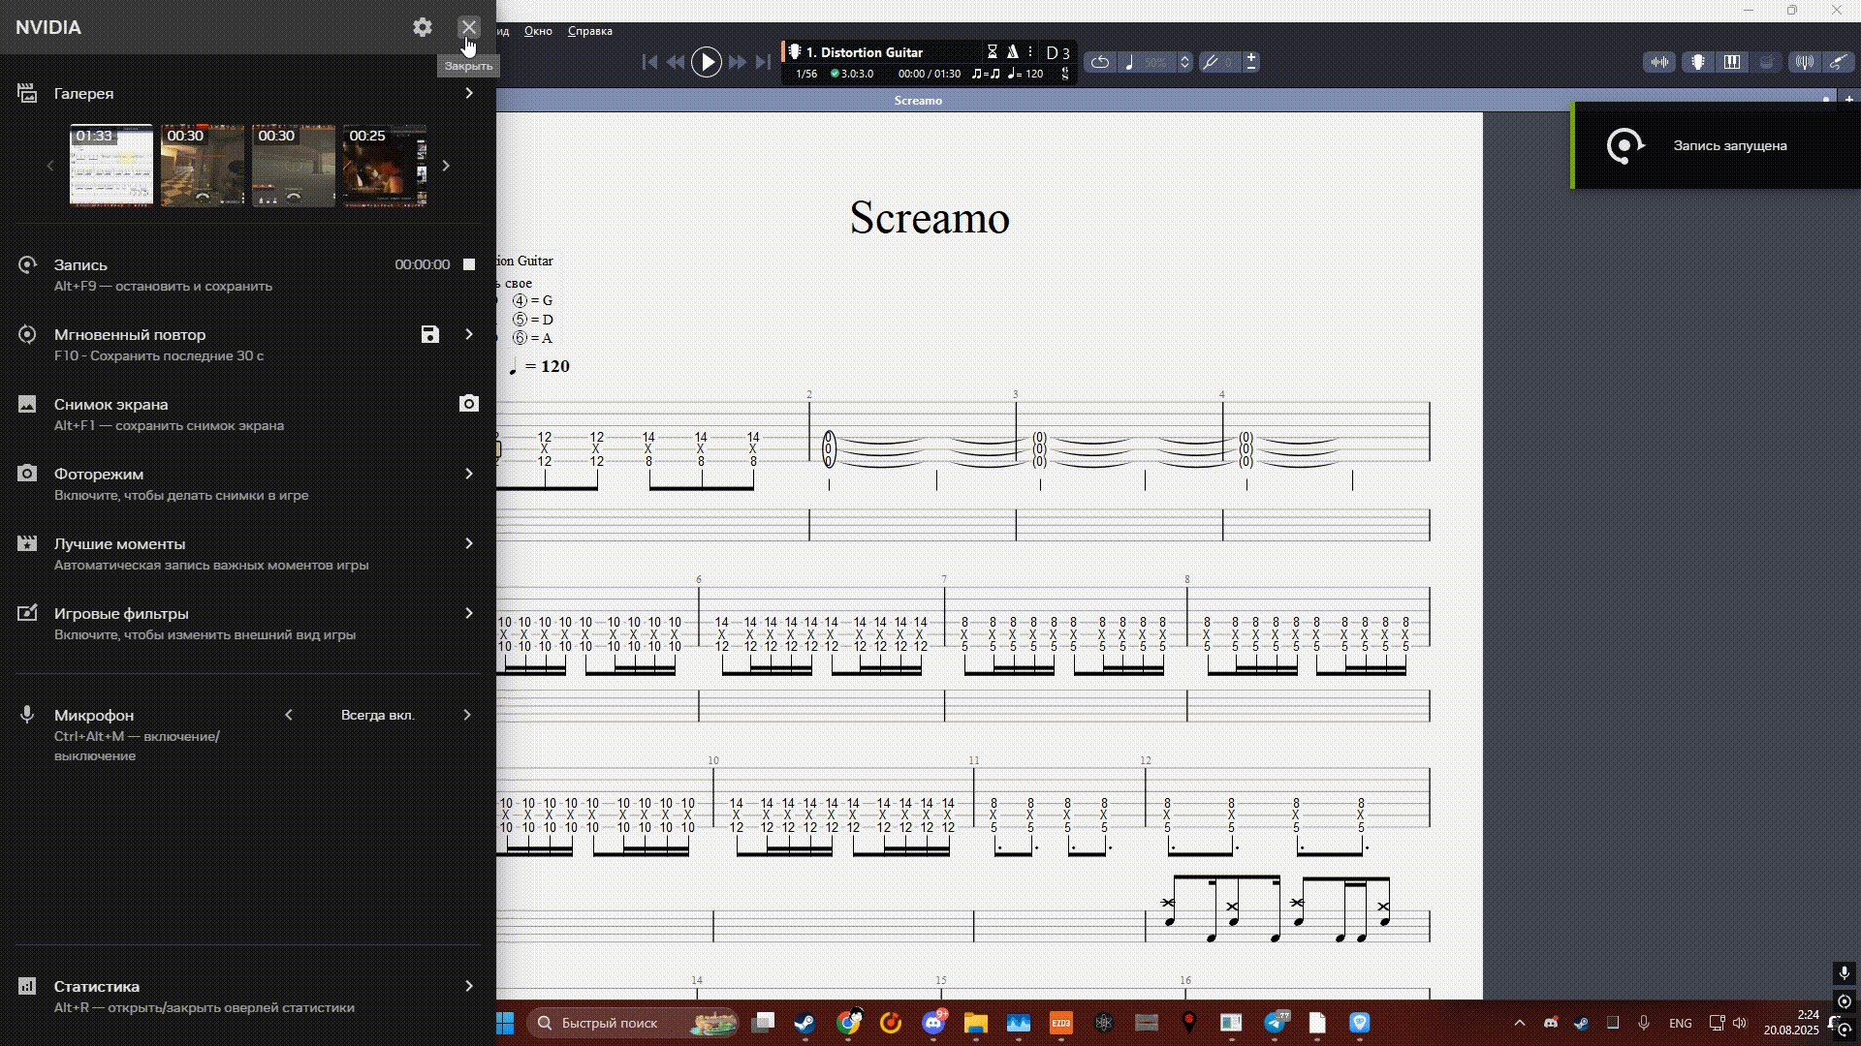Open the fretboard view with the guitar icon
The width and height of the screenshot is (1861, 1046).
[x=1697, y=62]
